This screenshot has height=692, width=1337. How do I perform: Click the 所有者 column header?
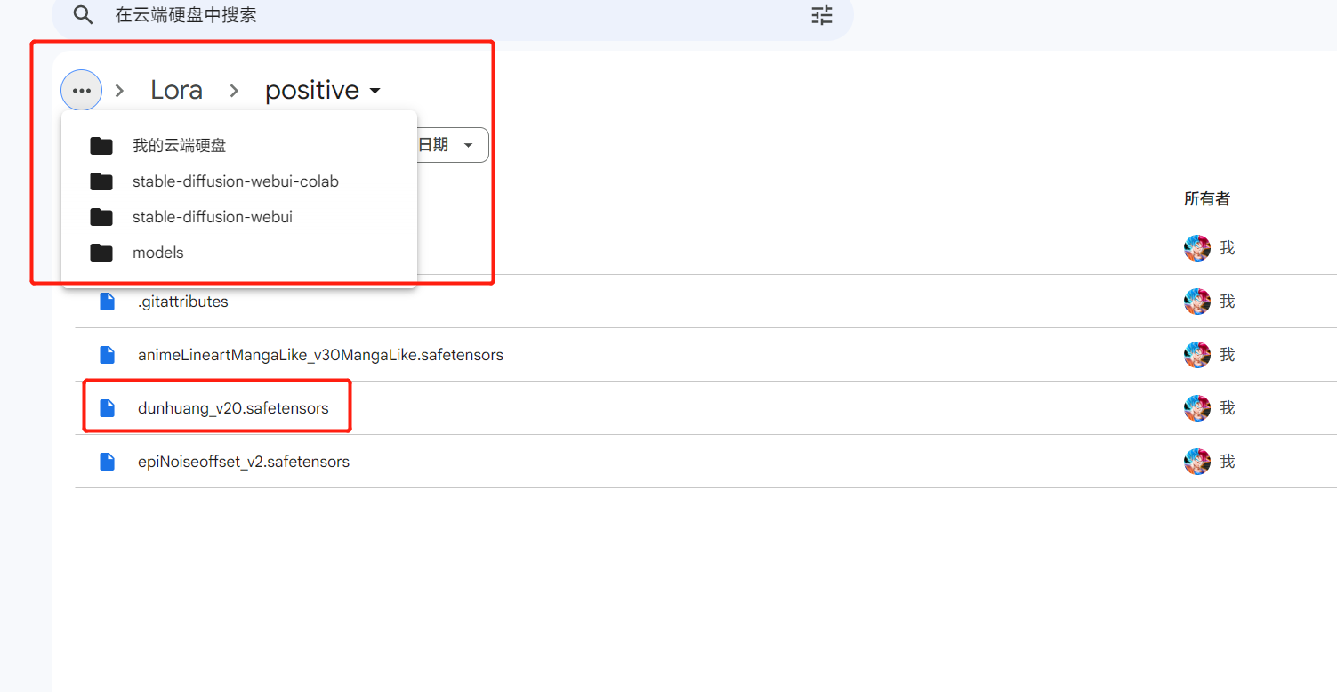point(1206,199)
